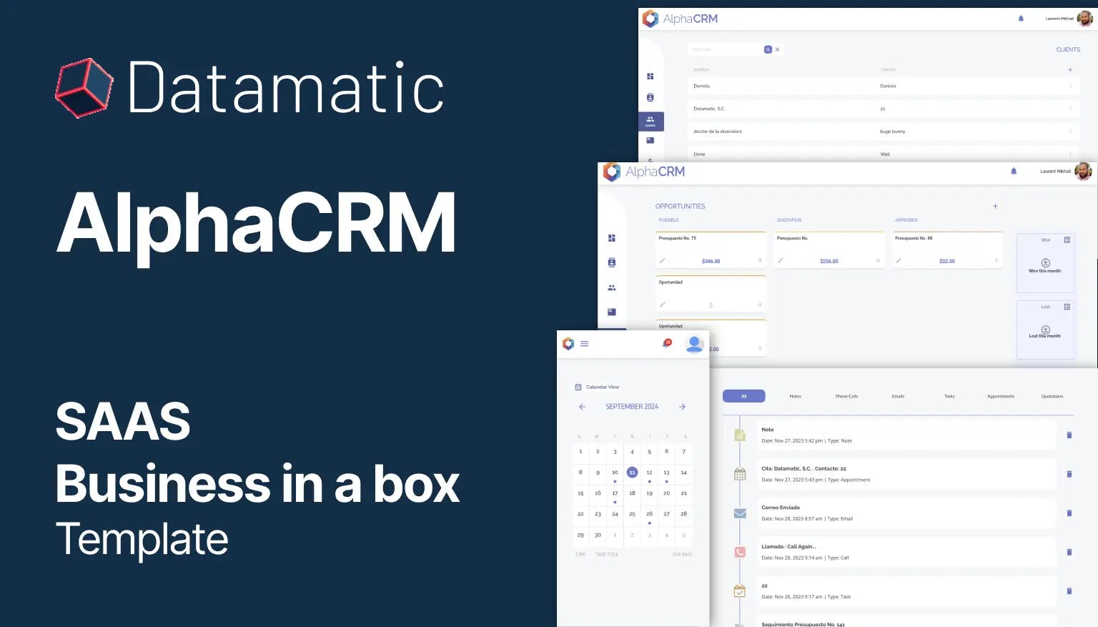Open options menu for Daniela row

tap(1070, 86)
